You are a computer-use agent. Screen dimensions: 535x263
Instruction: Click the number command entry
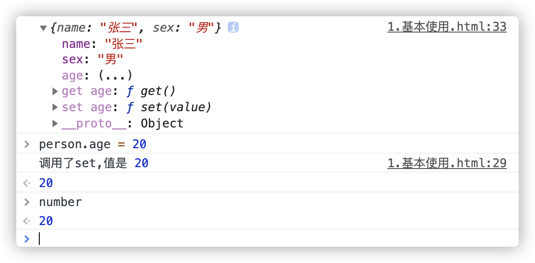coord(61,202)
